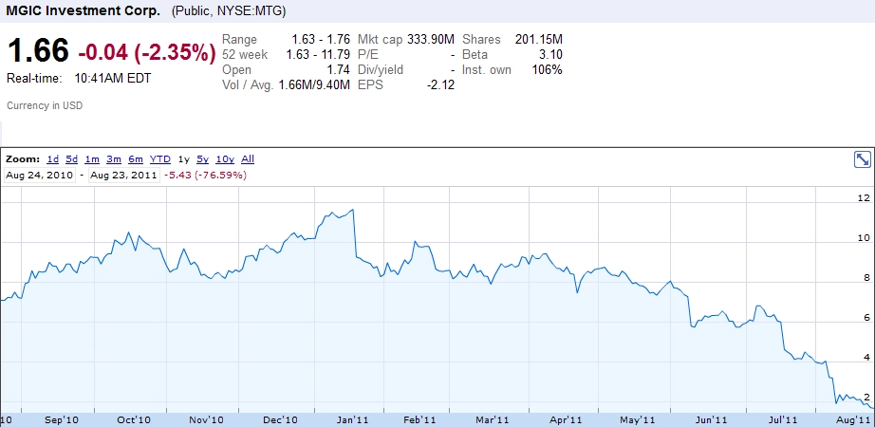
Task: Click the Currency in USD note
Action: click(45, 105)
